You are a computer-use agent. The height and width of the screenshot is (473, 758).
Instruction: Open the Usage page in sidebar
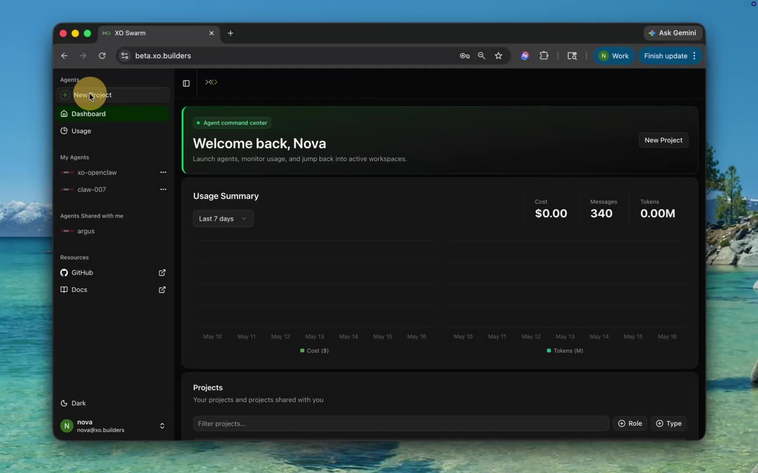click(113, 131)
